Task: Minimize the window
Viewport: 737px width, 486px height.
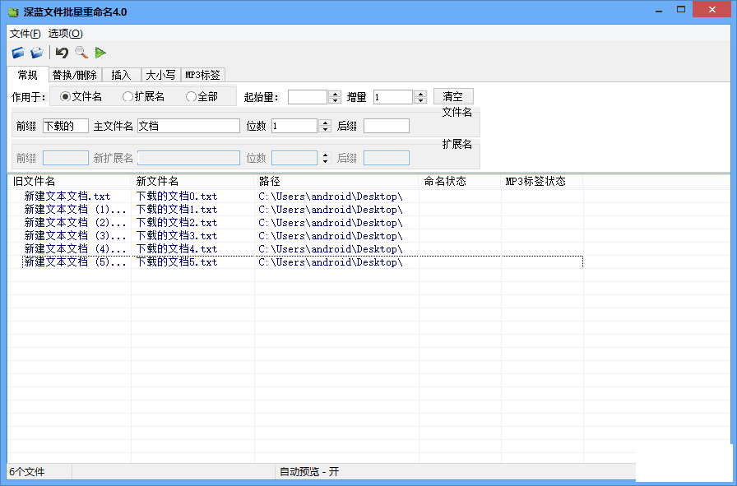Action: 659,10
